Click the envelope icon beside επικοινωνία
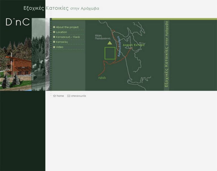Viewport: 217px width, 171px height. click(69, 96)
